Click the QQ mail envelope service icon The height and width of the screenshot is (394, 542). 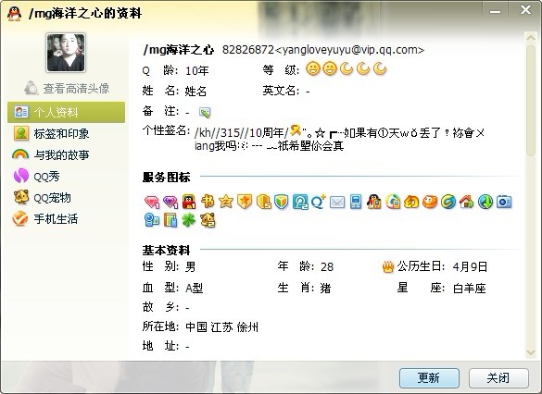pyautogui.click(x=337, y=202)
